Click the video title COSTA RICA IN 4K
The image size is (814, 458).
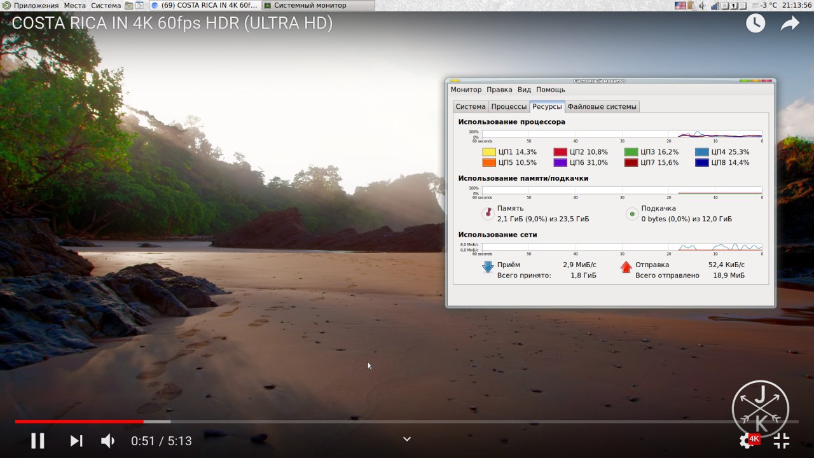[x=172, y=24]
